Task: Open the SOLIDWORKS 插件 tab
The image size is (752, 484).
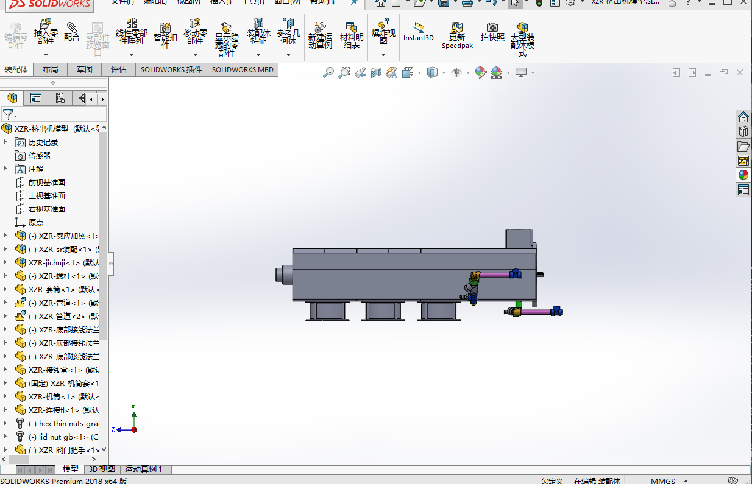Action: point(171,69)
